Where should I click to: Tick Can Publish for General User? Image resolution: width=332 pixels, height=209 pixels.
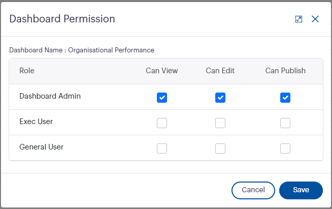point(285,148)
